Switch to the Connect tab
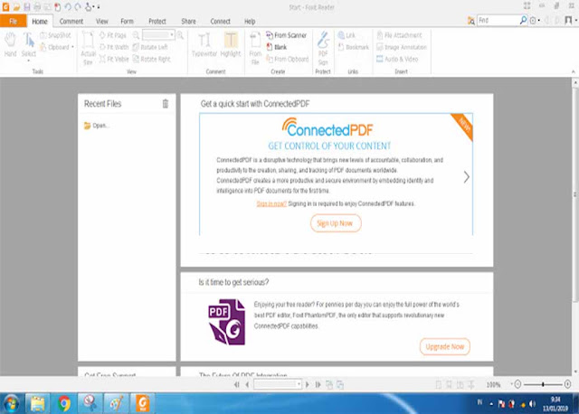The image size is (579, 414). (221, 22)
